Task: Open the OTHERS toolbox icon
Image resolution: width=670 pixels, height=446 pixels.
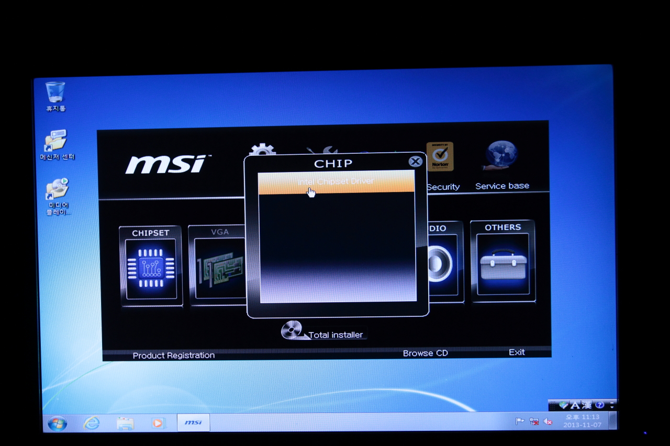Action: point(502,261)
